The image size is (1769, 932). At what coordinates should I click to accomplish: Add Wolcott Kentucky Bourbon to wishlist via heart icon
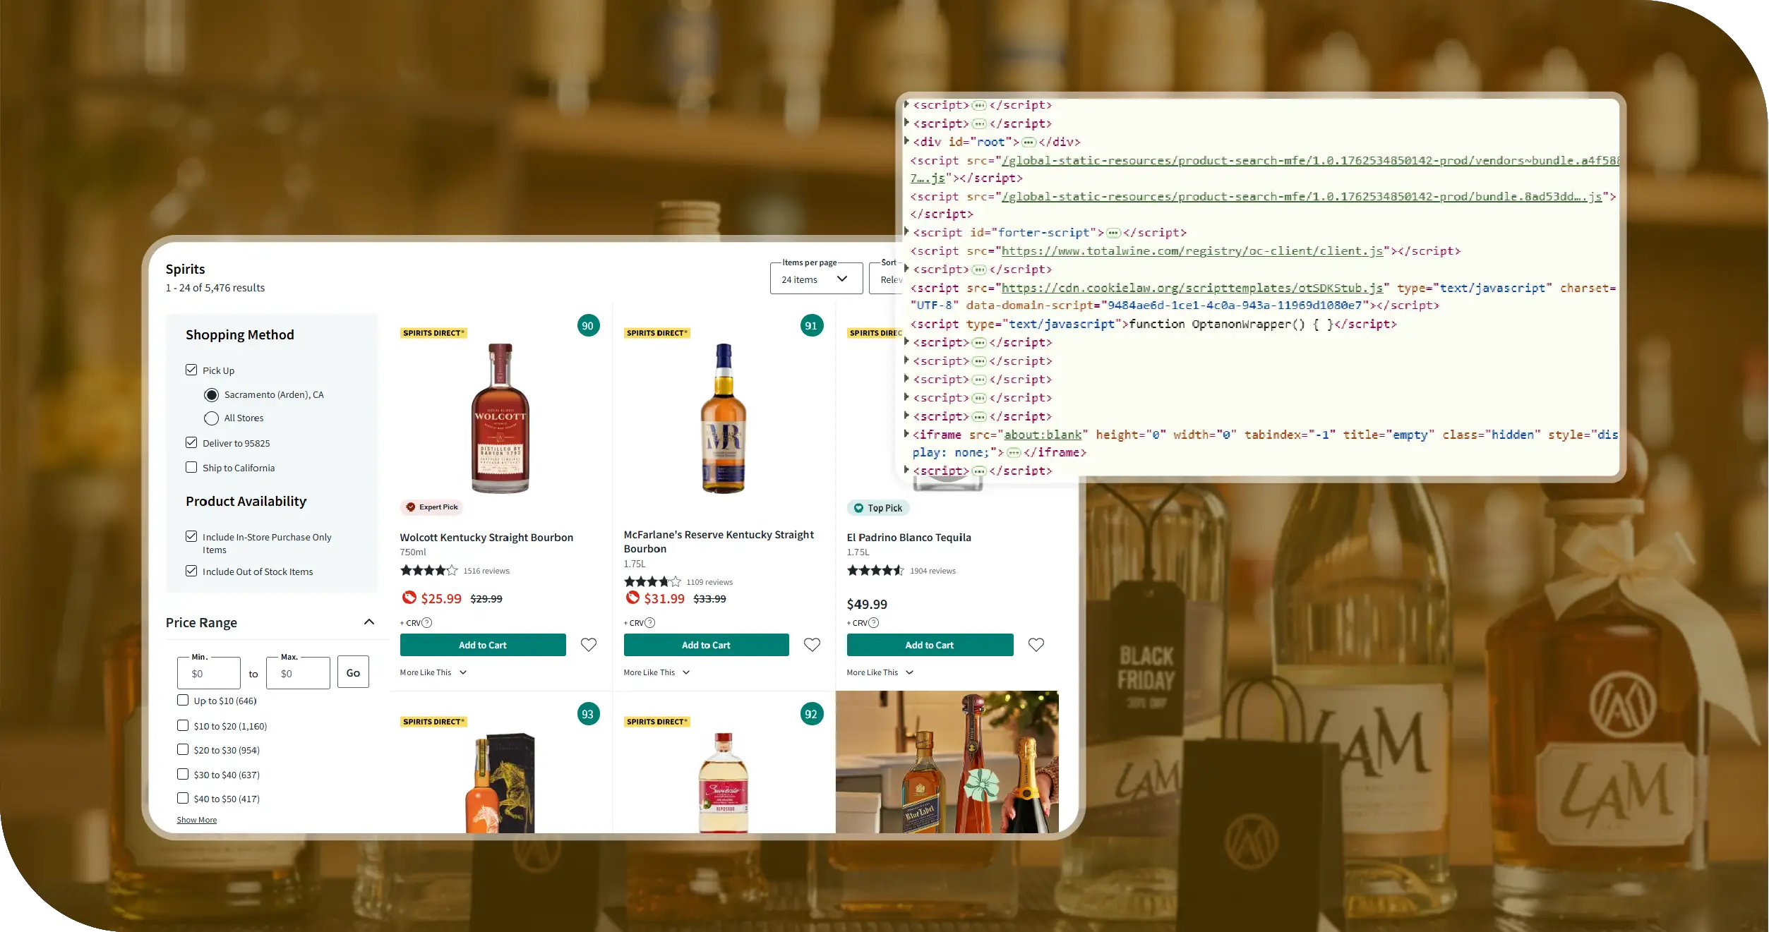tap(588, 644)
